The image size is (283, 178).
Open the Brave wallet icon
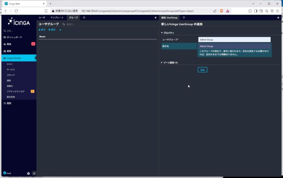click(261, 11)
